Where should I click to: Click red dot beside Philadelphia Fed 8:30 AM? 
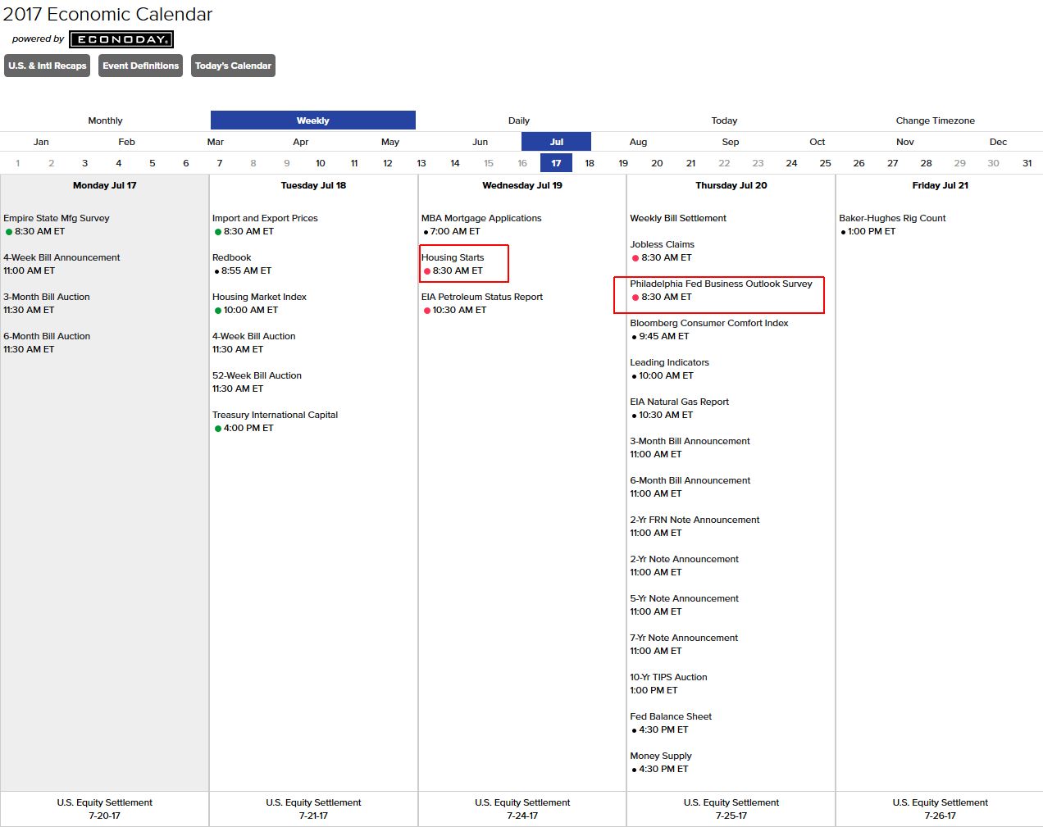(635, 298)
